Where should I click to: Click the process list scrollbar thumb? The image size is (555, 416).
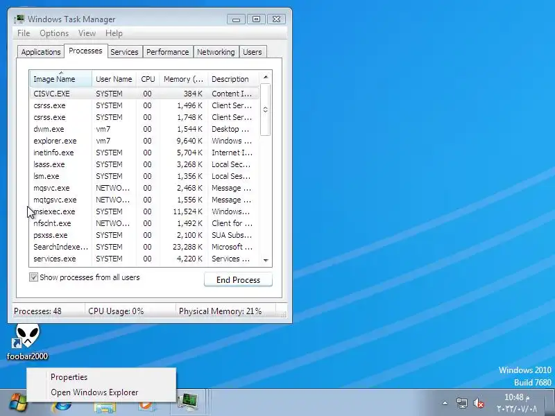click(266, 110)
